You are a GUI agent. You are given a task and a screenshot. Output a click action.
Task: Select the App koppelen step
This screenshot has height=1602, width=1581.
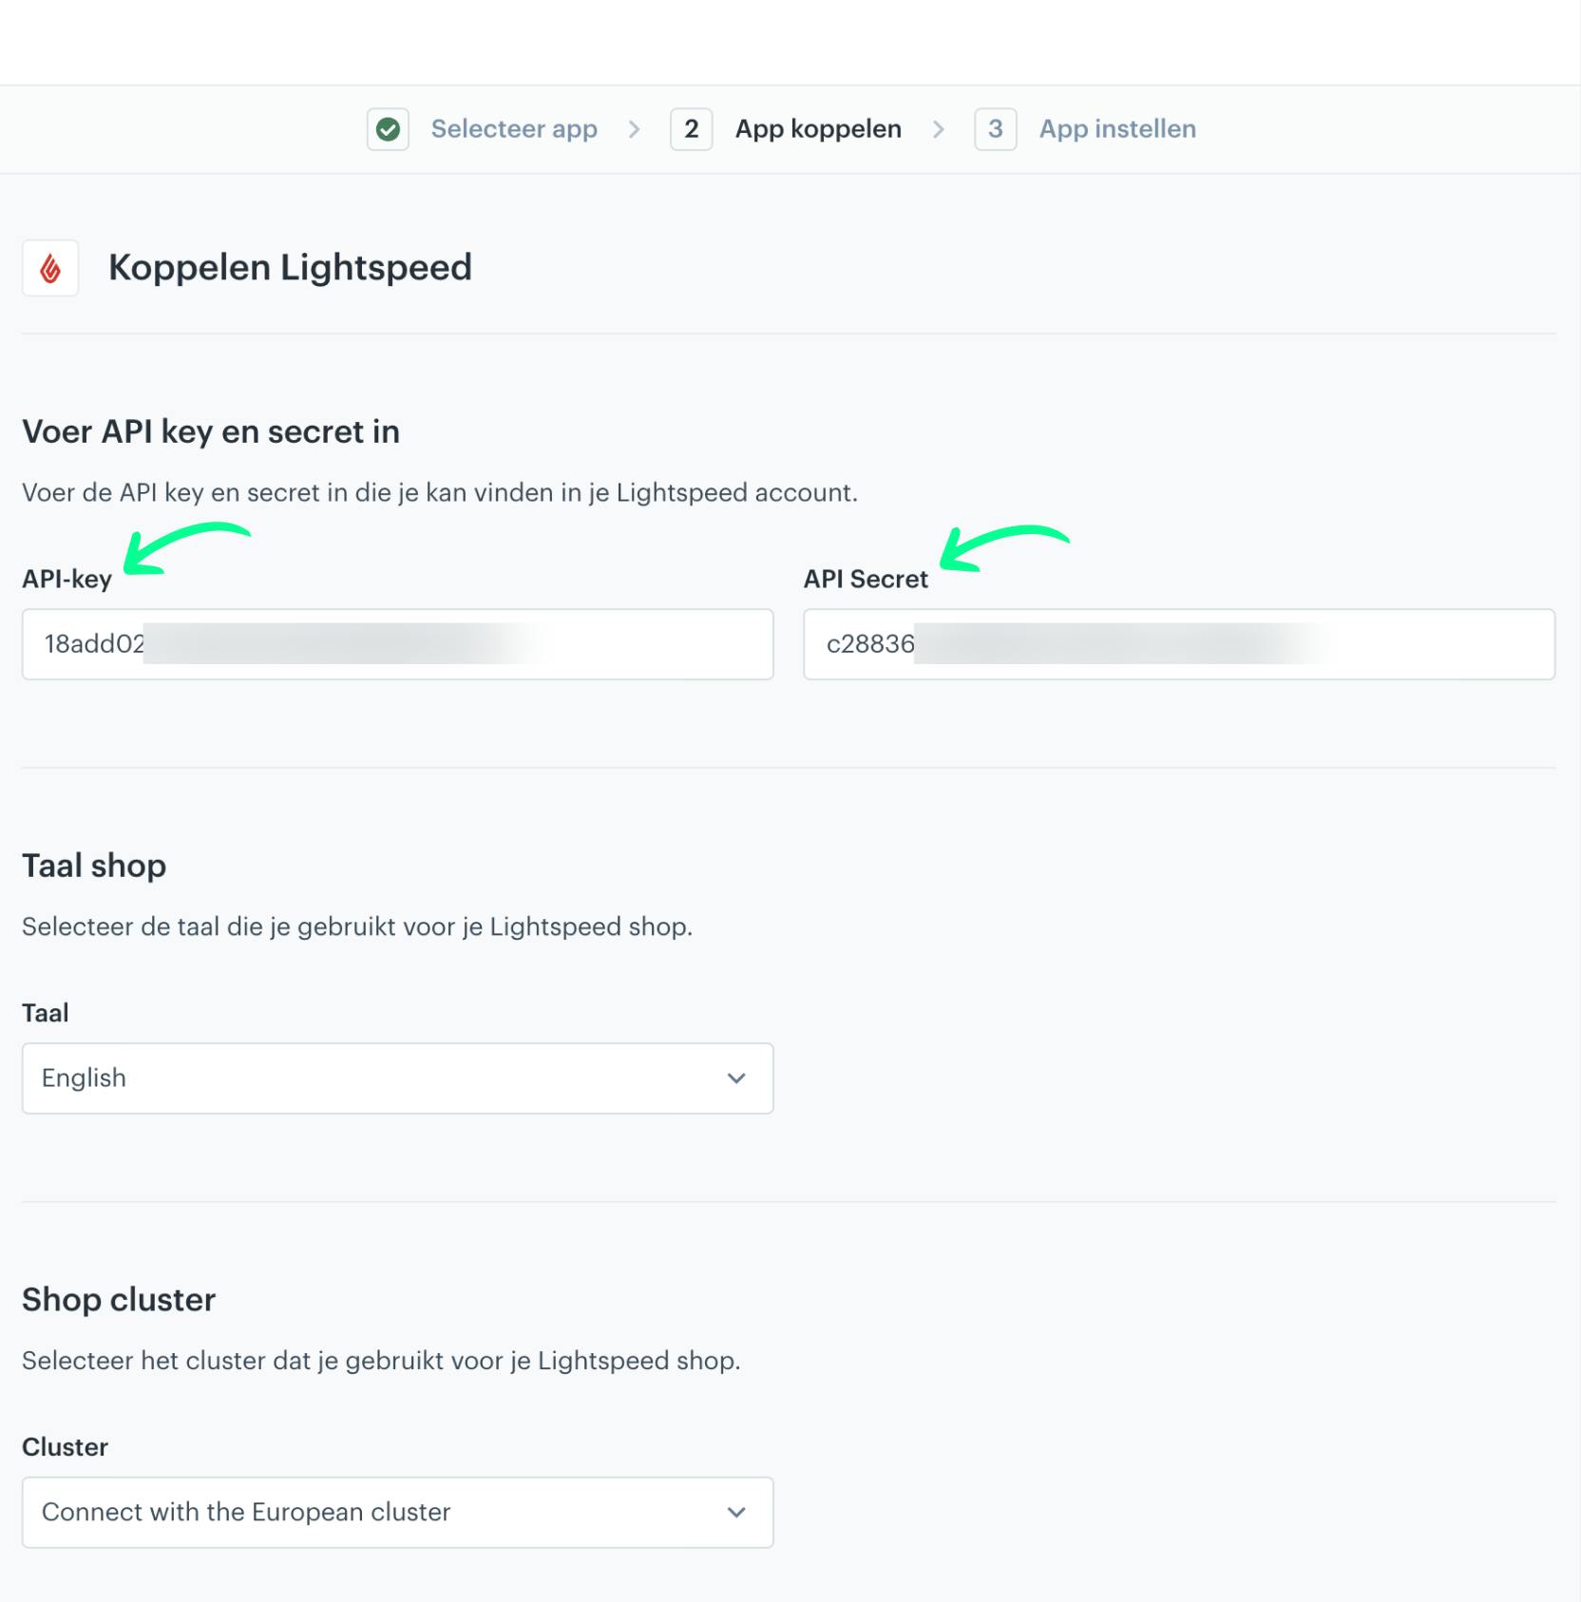(x=818, y=129)
